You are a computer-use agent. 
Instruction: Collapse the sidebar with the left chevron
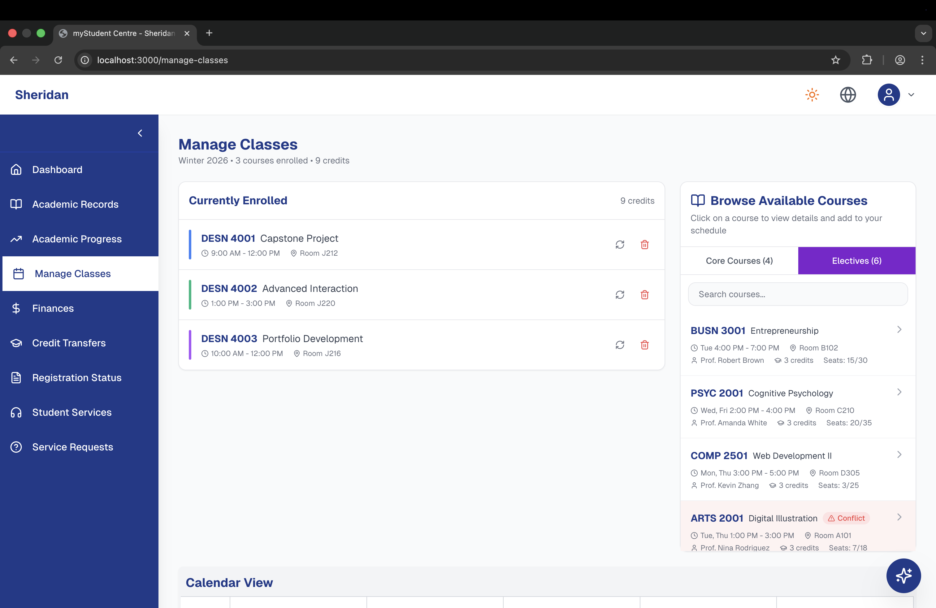point(140,133)
